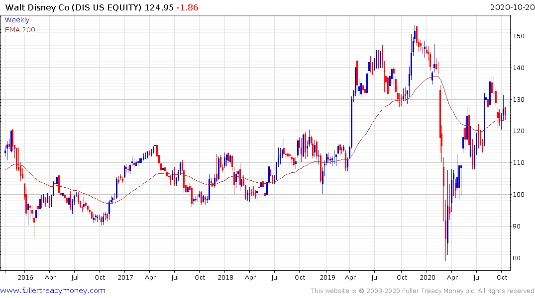Click the chart date 2020-10-20
The image size is (535, 298).
[x=512, y=7]
